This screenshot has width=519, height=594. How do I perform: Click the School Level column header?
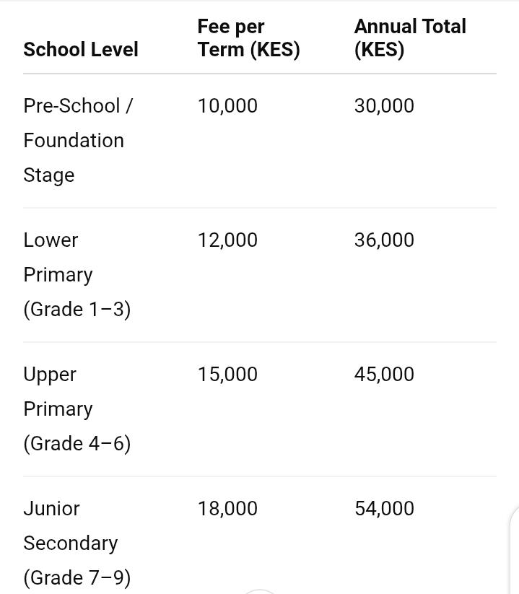click(x=80, y=50)
